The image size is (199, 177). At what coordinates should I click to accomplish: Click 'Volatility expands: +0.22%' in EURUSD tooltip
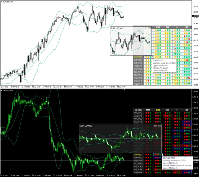[x=164, y=63]
